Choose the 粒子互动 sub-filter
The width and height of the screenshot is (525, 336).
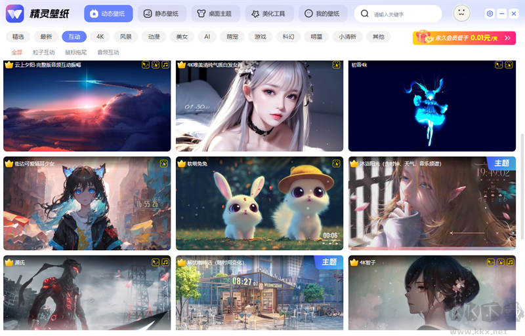click(x=44, y=52)
